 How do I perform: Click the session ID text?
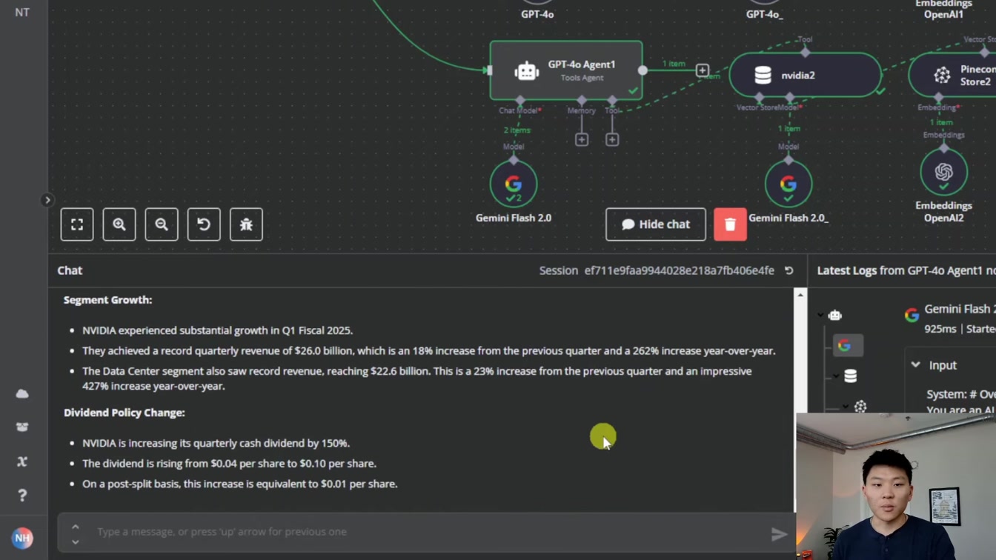pos(680,270)
